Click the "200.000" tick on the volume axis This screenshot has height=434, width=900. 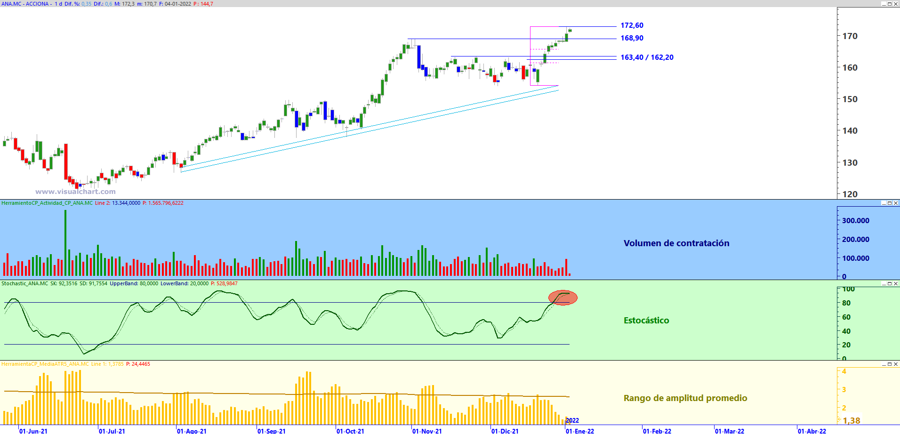click(x=856, y=240)
